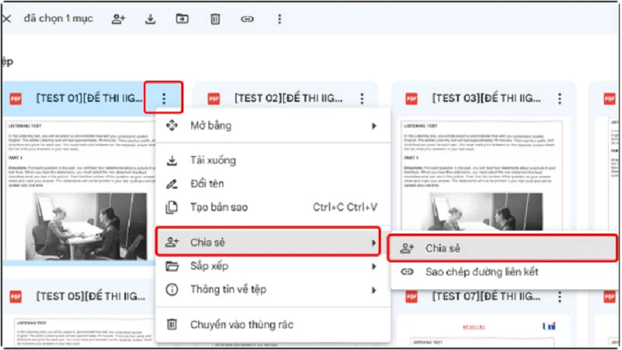This screenshot has width=622, height=350.
Task: Choose 'Tạo bản sao' menu entry
Action: [273, 207]
